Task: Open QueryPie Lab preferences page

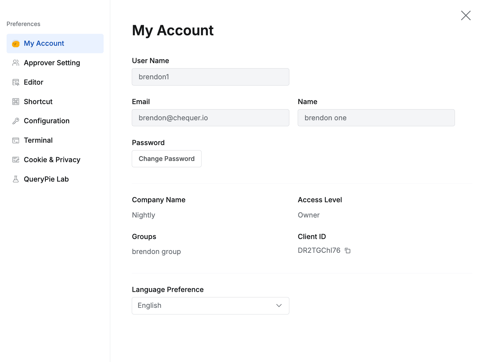Action: [46, 179]
